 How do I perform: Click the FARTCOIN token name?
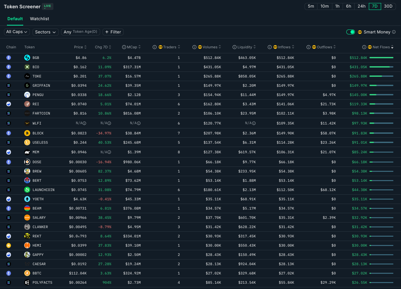click(41, 113)
